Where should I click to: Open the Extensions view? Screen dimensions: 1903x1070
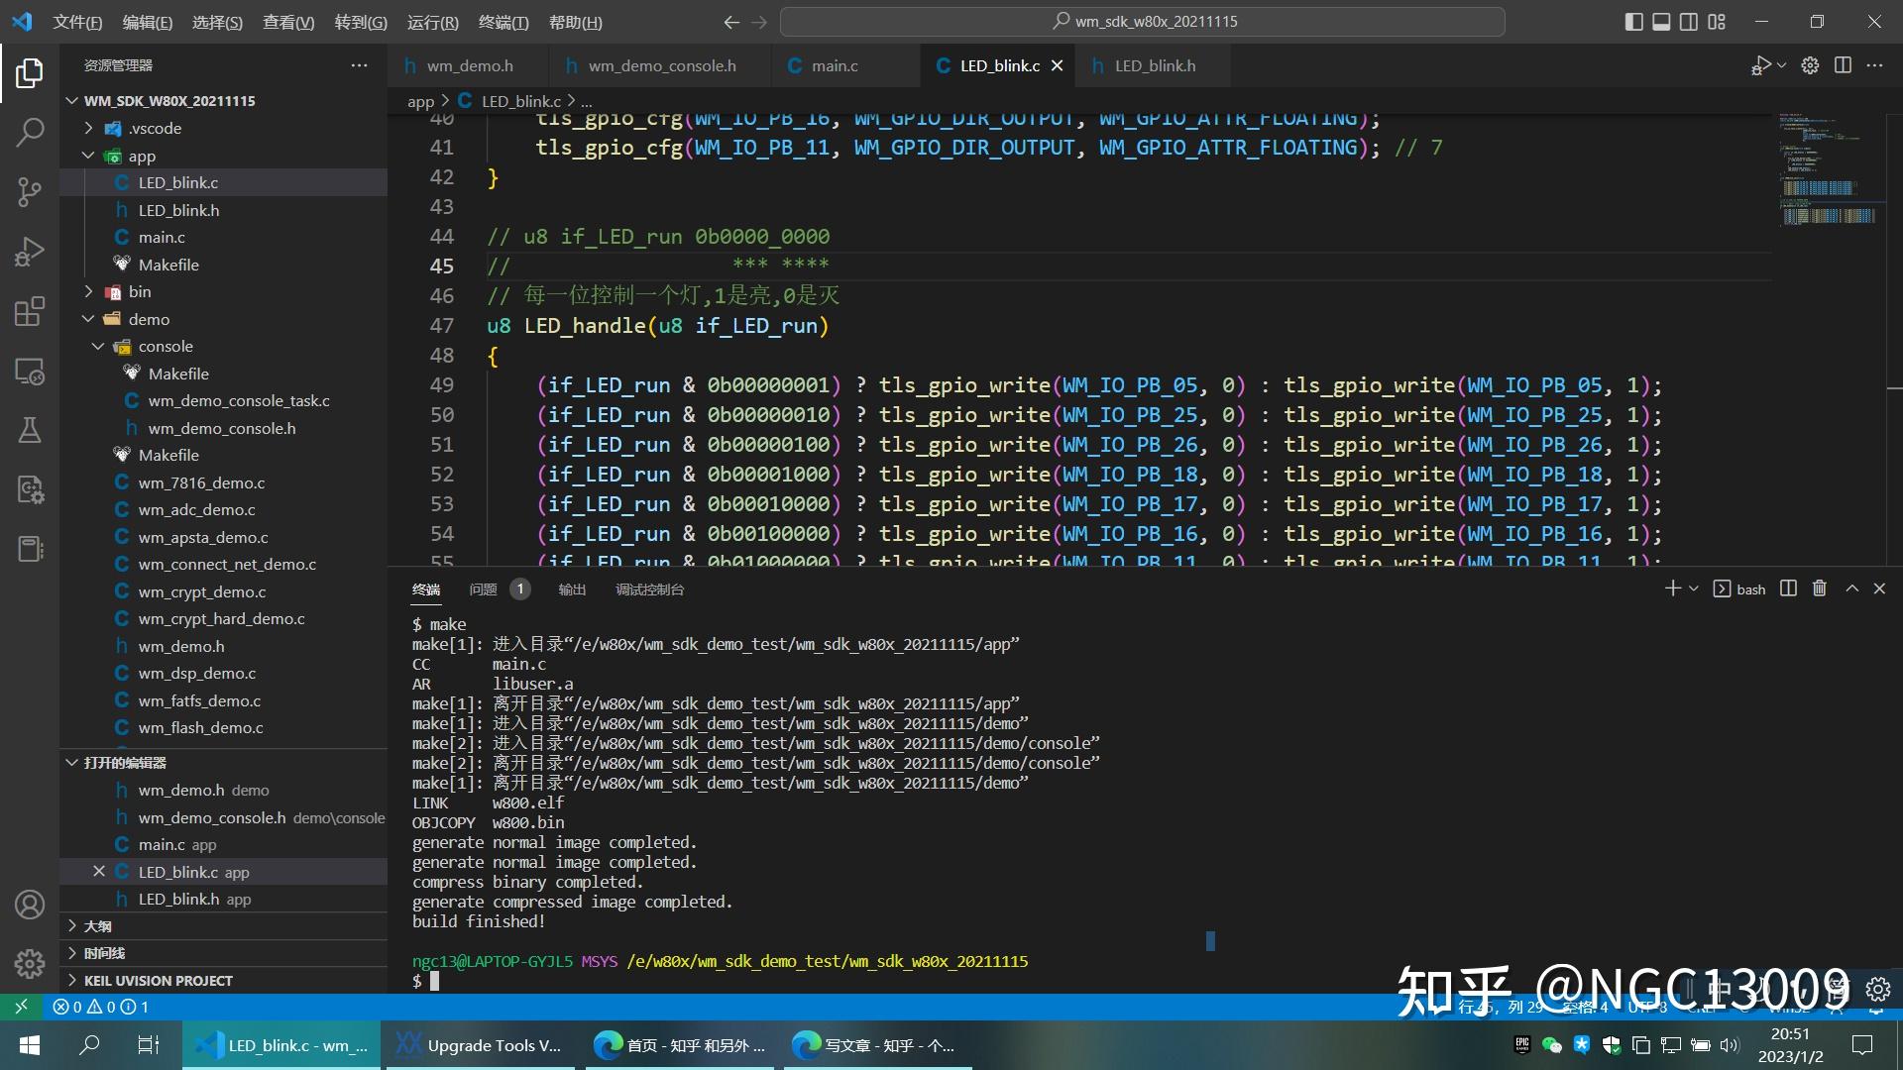[x=30, y=311]
